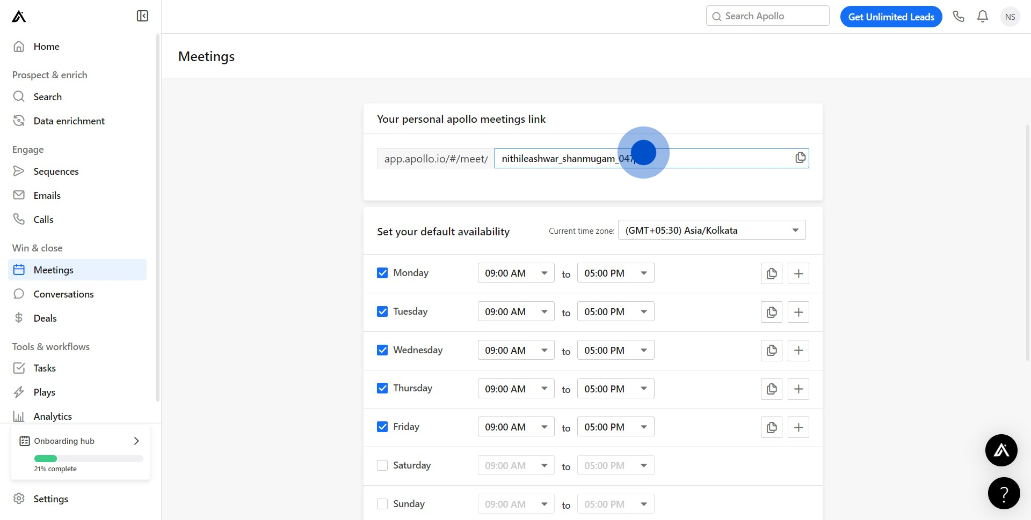Go to Sequences in the sidebar
This screenshot has height=520, width=1031.
tap(56, 172)
